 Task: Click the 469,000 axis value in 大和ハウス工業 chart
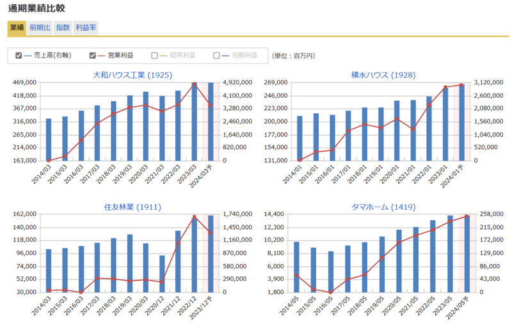25,83
